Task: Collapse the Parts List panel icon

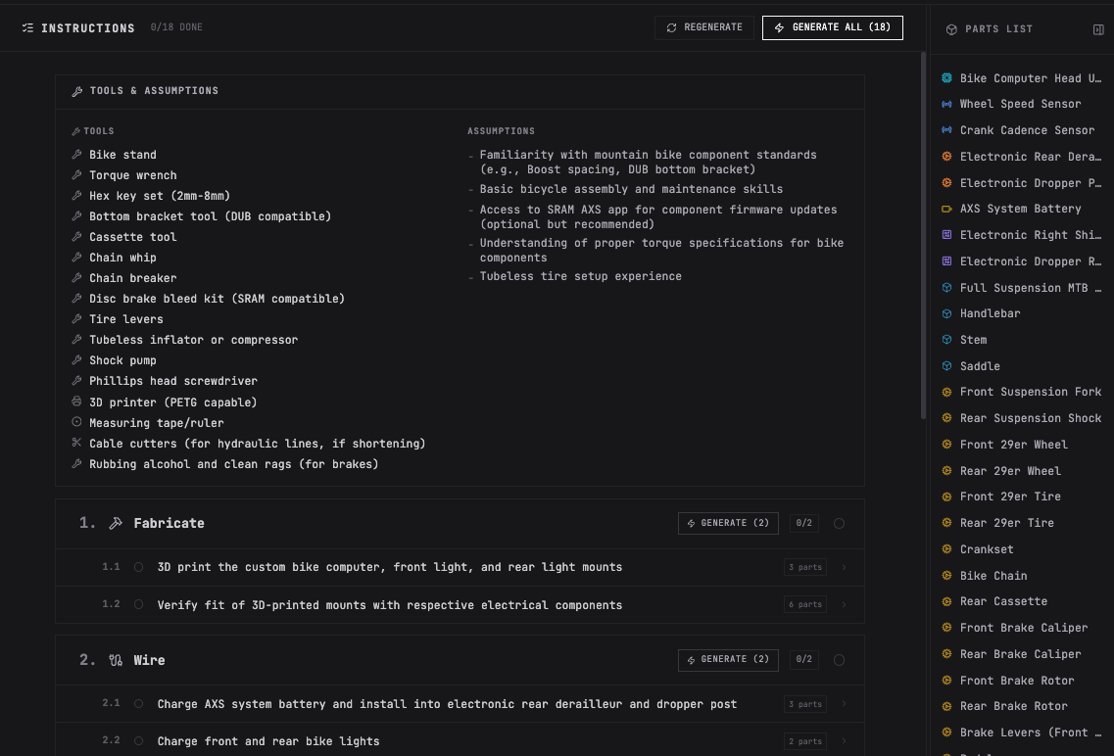Action: tap(1098, 29)
